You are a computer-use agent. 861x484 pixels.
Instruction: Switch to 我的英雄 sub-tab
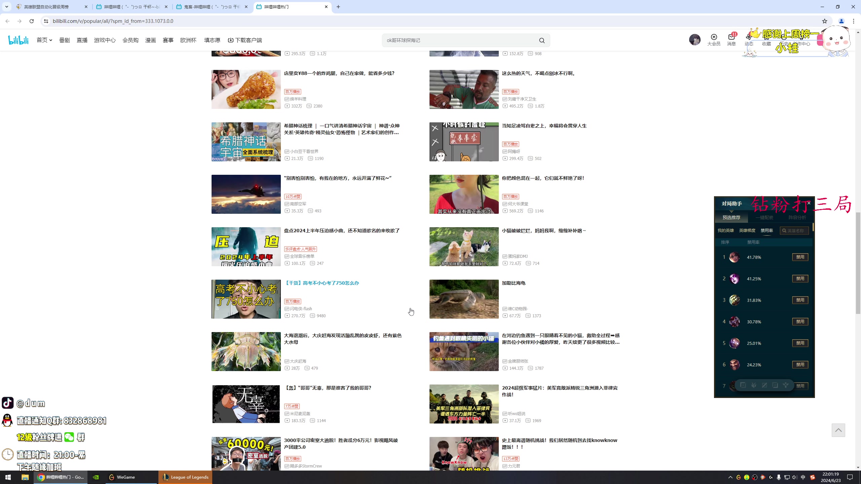tap(726, 231)
